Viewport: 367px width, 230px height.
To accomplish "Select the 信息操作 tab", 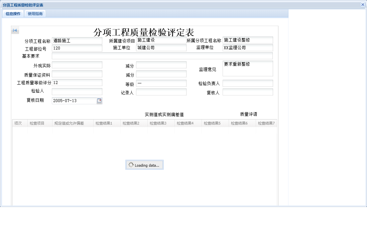I will 12,14.
